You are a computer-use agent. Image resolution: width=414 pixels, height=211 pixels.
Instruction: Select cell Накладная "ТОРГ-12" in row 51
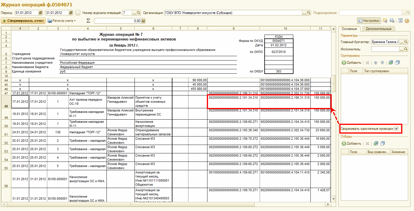pyautogui.click(x=88, y=132)
